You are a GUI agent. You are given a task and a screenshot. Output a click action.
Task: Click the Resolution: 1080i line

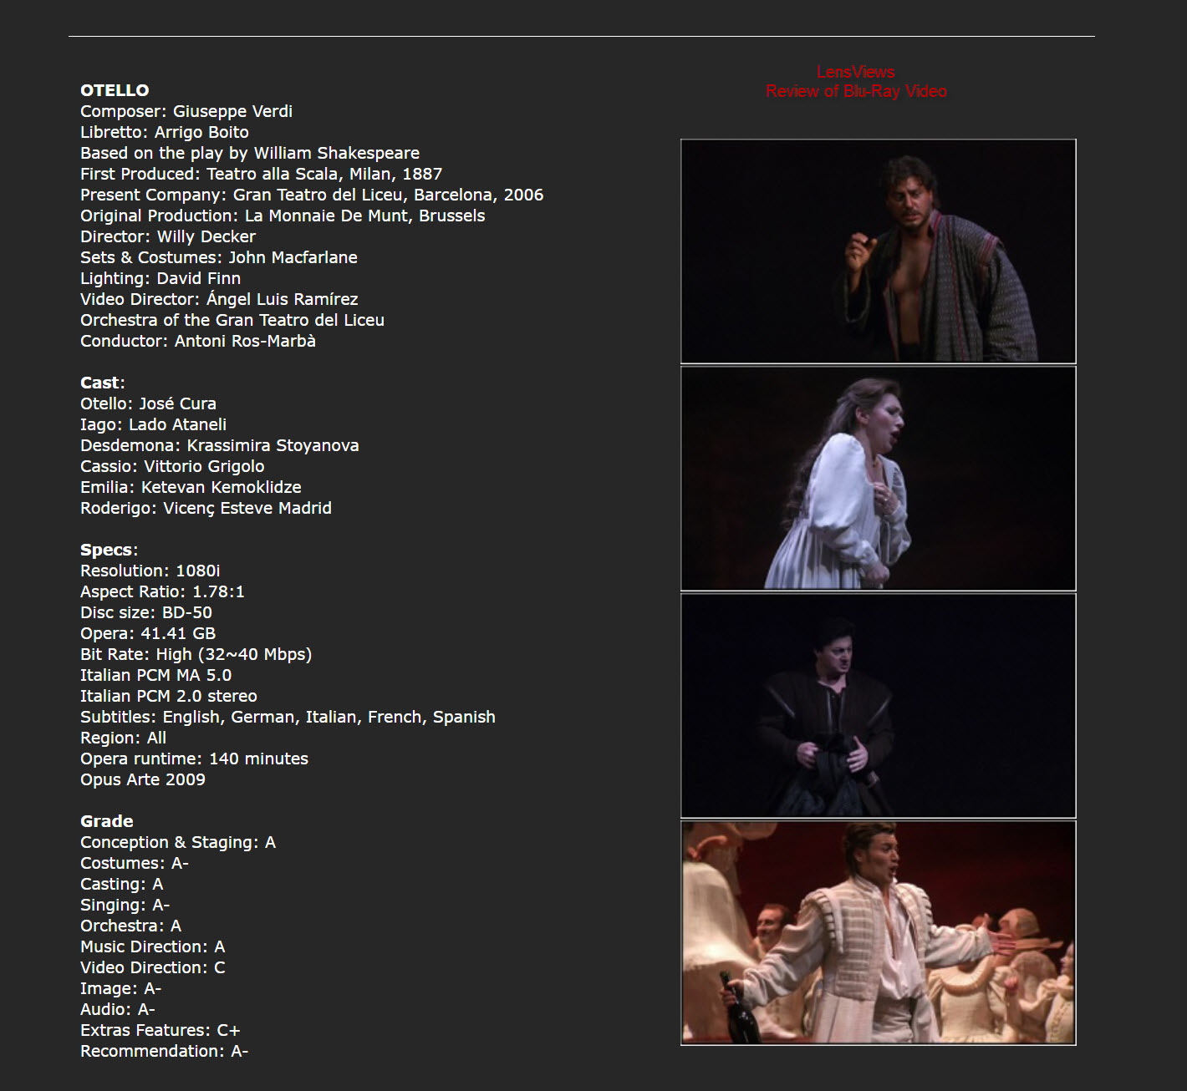point(150,571)
